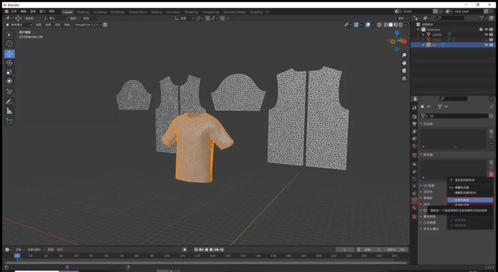Expand the 2d.004 object in the outliner
Screen dimensions: 498x272
[423, 34]
